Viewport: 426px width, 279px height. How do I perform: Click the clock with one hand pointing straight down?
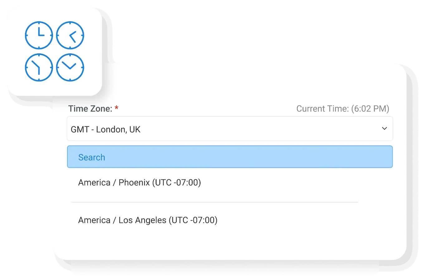click(39, 67)
